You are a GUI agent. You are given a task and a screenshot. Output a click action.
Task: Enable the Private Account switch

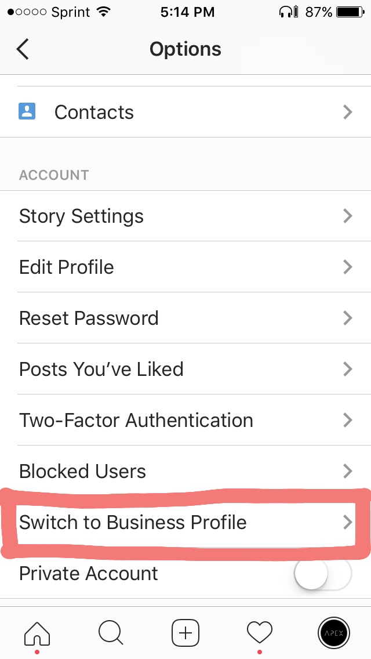323,574
